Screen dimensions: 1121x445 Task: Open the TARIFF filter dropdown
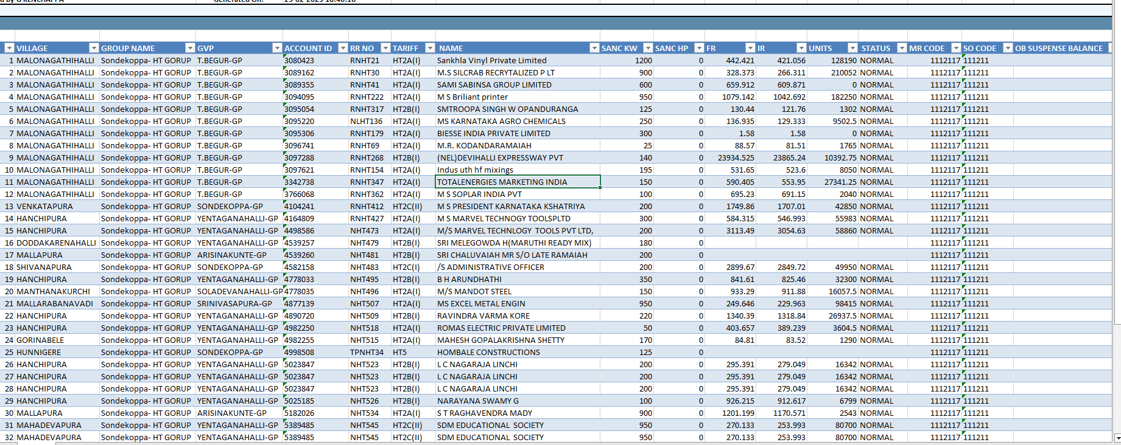pos(430,48)
